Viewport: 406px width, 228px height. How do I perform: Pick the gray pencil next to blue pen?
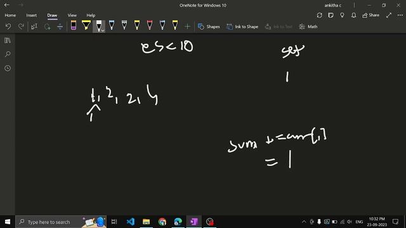[x=124, y=25]
